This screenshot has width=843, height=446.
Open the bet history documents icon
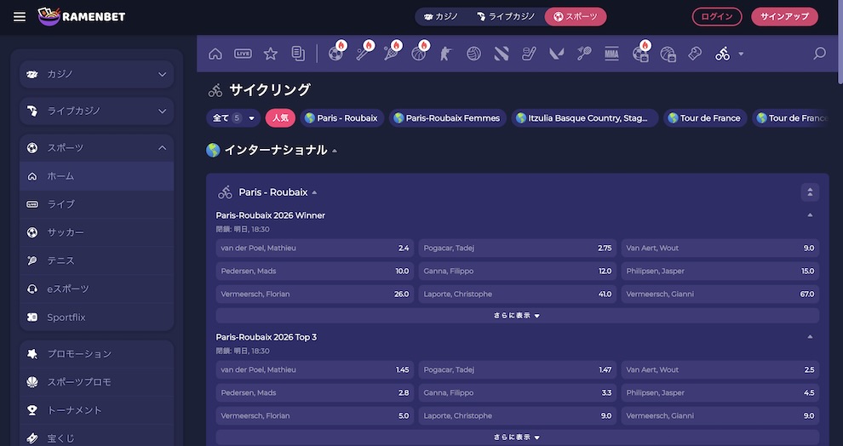pos(298,54)
